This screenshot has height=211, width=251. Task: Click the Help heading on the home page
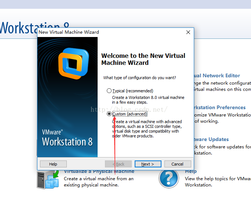(191, 172)
